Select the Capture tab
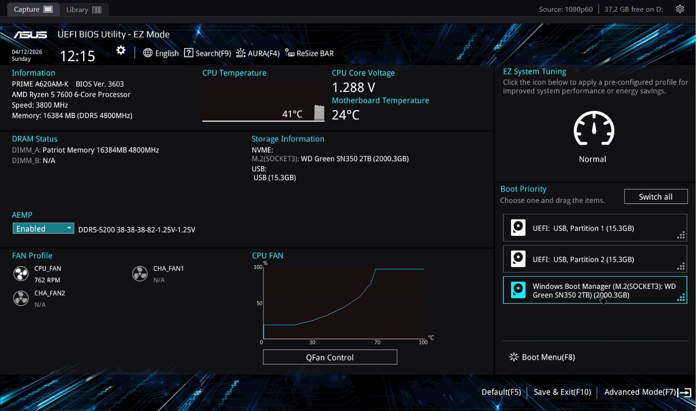696x411 pixels. point(33,9)
